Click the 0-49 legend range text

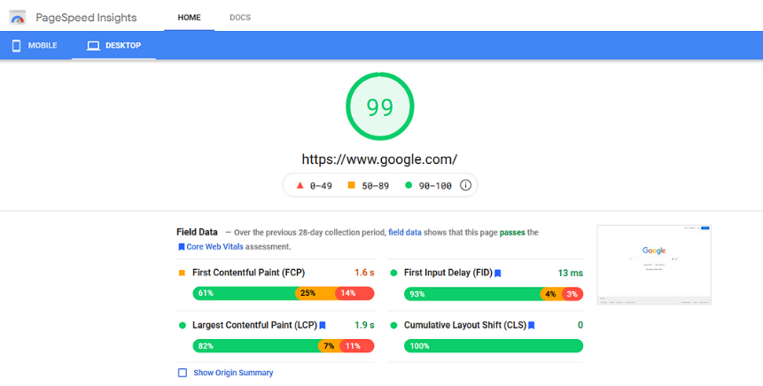[x=321, y=186]
